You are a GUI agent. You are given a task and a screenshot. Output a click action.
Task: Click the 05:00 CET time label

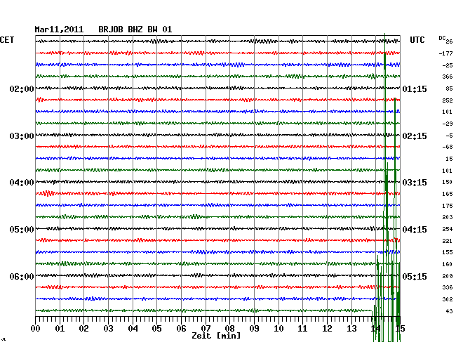[x=22, y=230]
